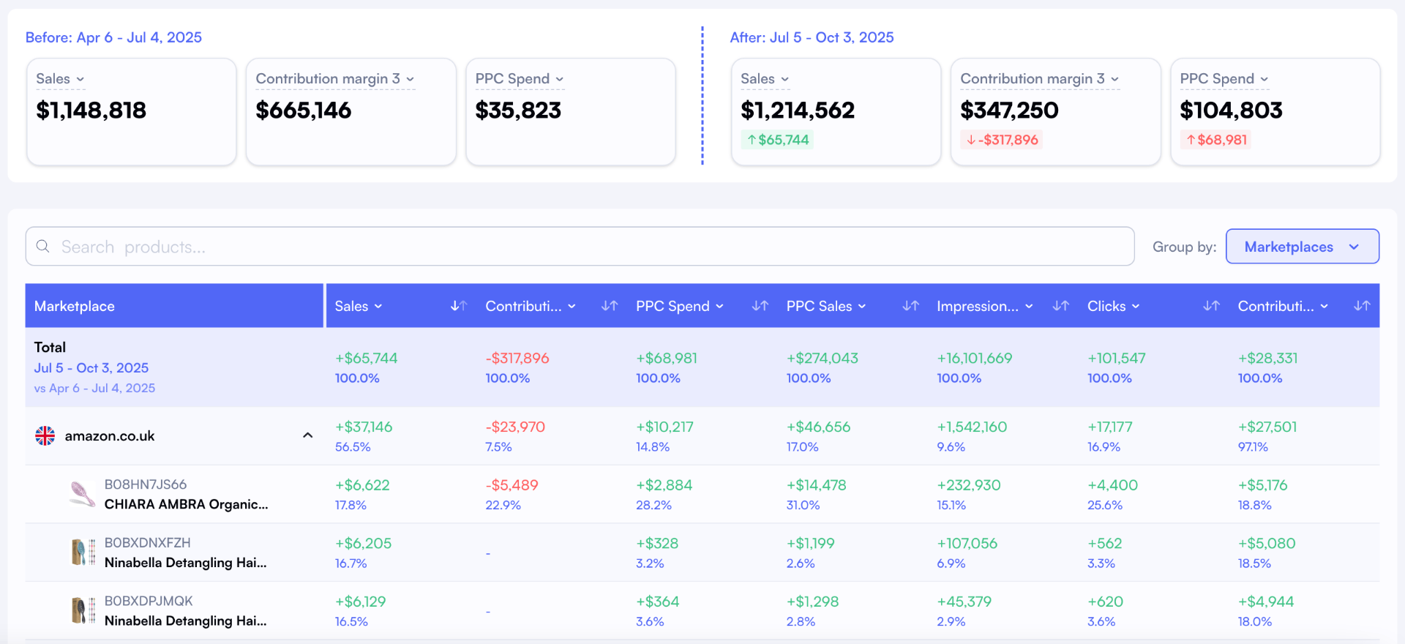Collapse the amazon.co.uk marketplace row
The width and height of the screenshot is (1405, 644).
pos(308,435)
